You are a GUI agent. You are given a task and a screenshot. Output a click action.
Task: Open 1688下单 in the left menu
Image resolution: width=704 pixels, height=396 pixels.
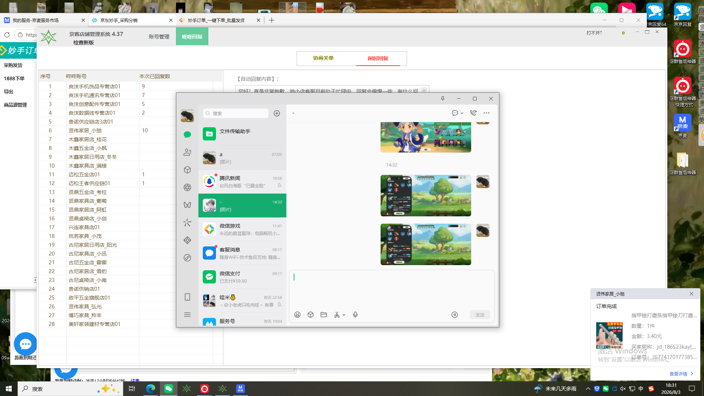(14, 78)
